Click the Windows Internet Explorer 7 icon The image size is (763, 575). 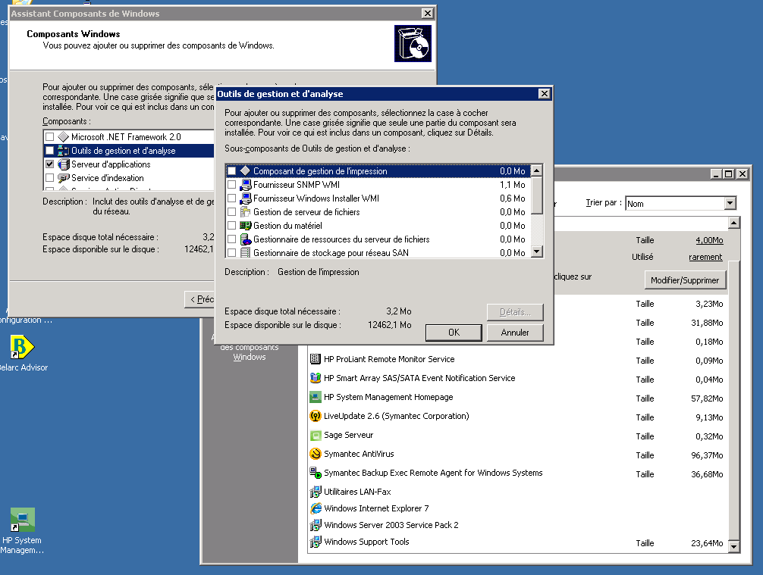[x=316, y=508]
